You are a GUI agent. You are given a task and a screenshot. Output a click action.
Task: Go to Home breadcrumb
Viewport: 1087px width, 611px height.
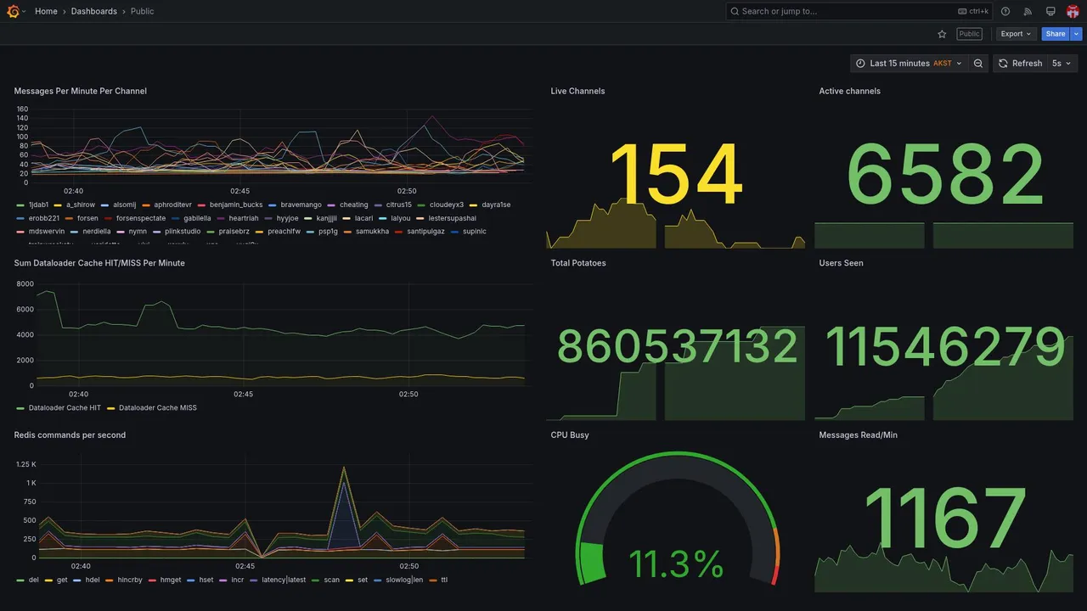46,12
